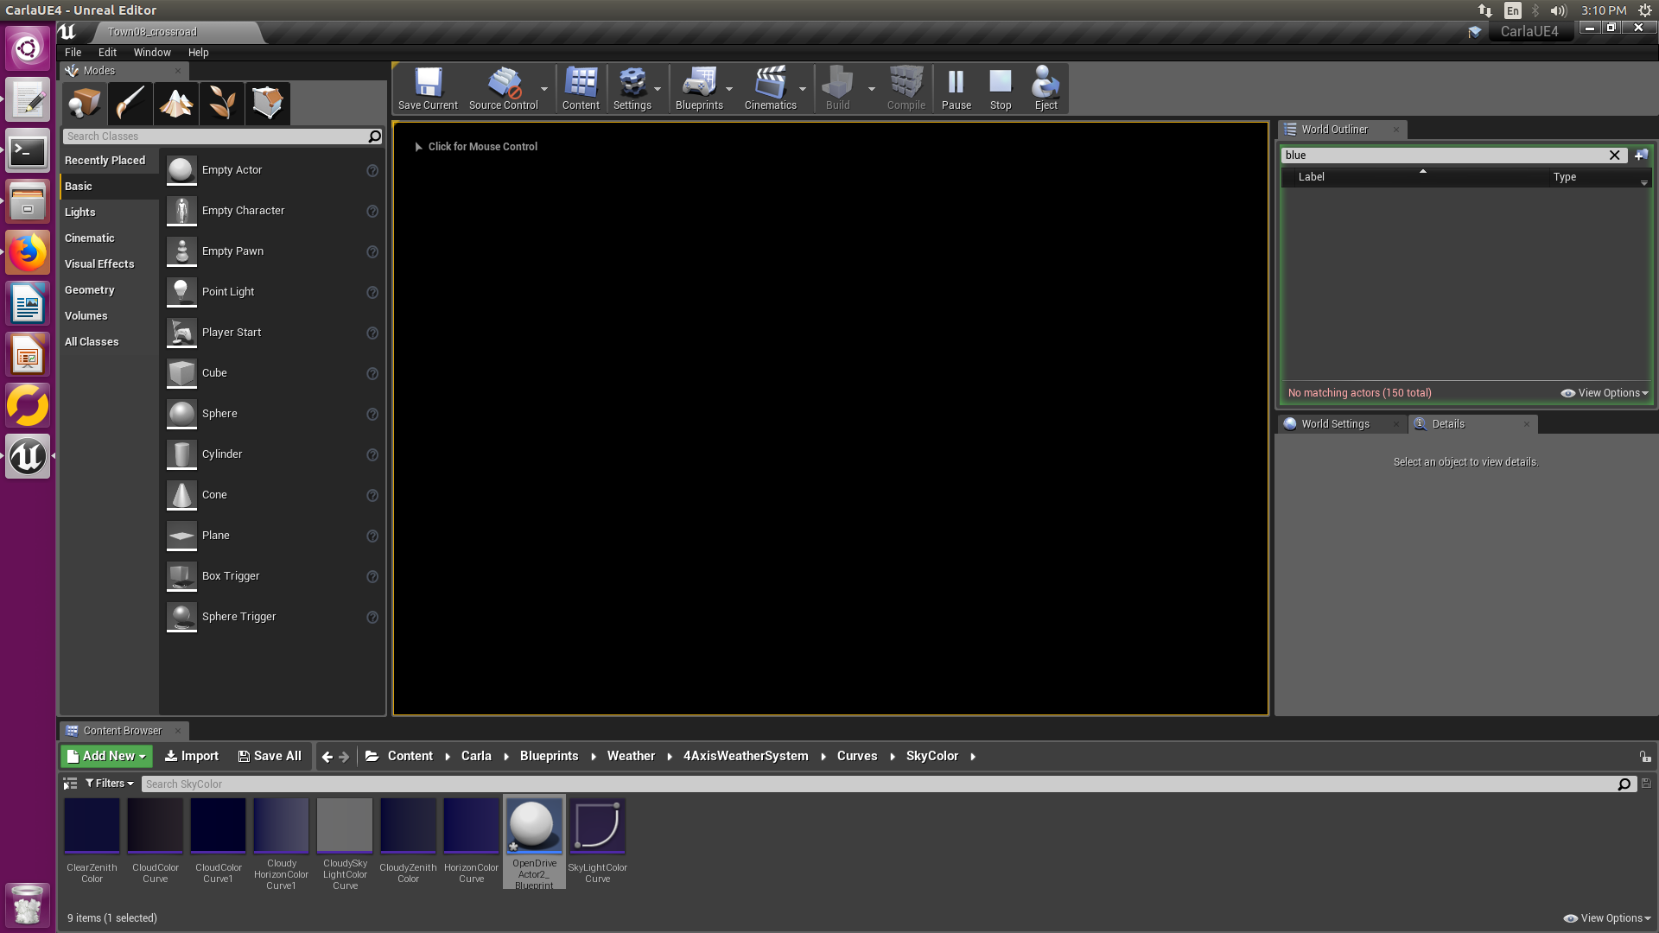
Task: Click the Search SkyColor input field
Action: pos(880,784)
